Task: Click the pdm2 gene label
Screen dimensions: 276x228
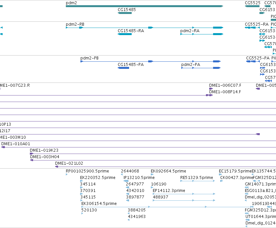Action: click(x=71, y=3)
